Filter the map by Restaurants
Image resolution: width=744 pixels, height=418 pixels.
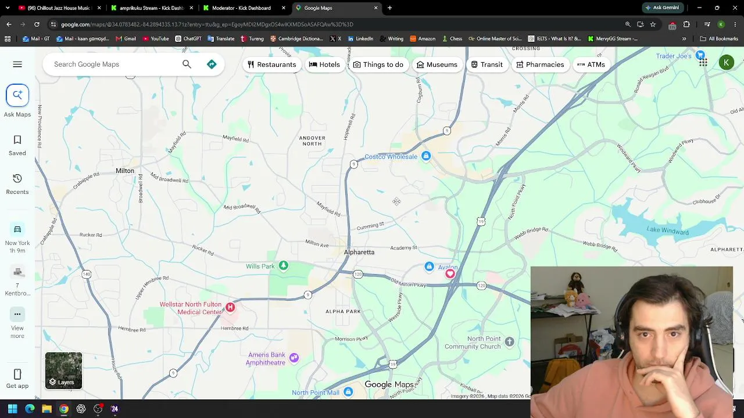click(x=271, y=64)
